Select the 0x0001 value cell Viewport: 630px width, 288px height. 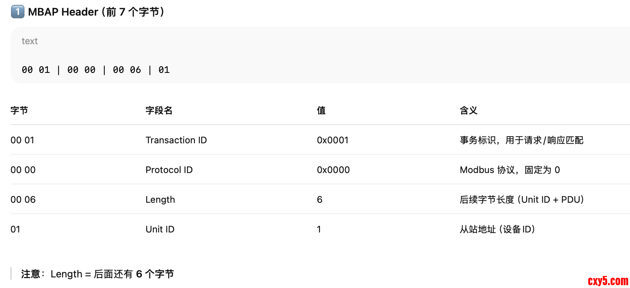[332, 140]
